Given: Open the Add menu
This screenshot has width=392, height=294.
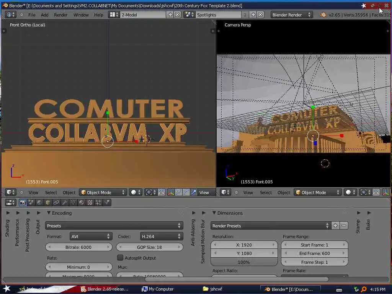Looking at the screenshot, I should [x=44, y=15].
